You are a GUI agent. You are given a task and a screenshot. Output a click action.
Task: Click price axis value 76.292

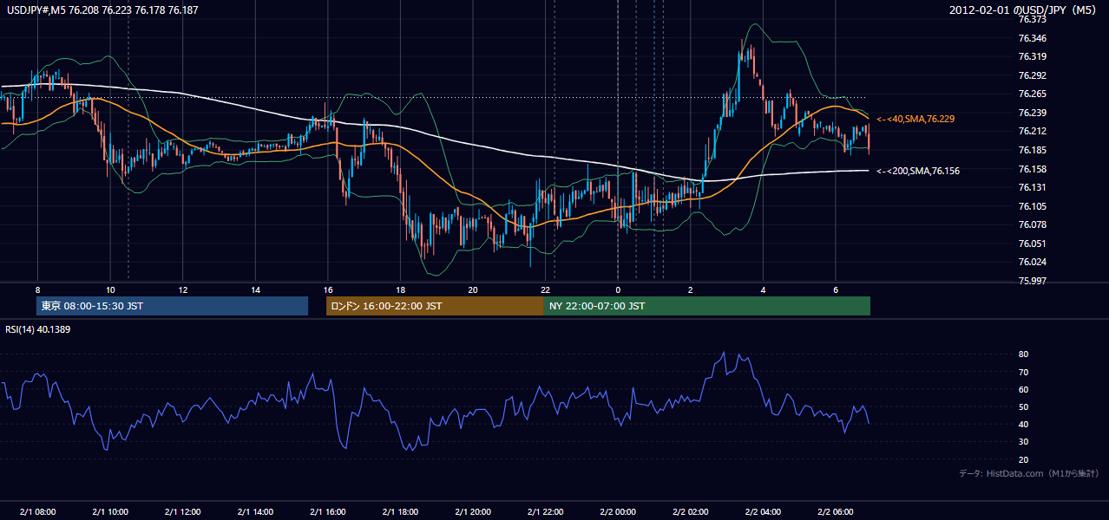tap(1032, 75)
